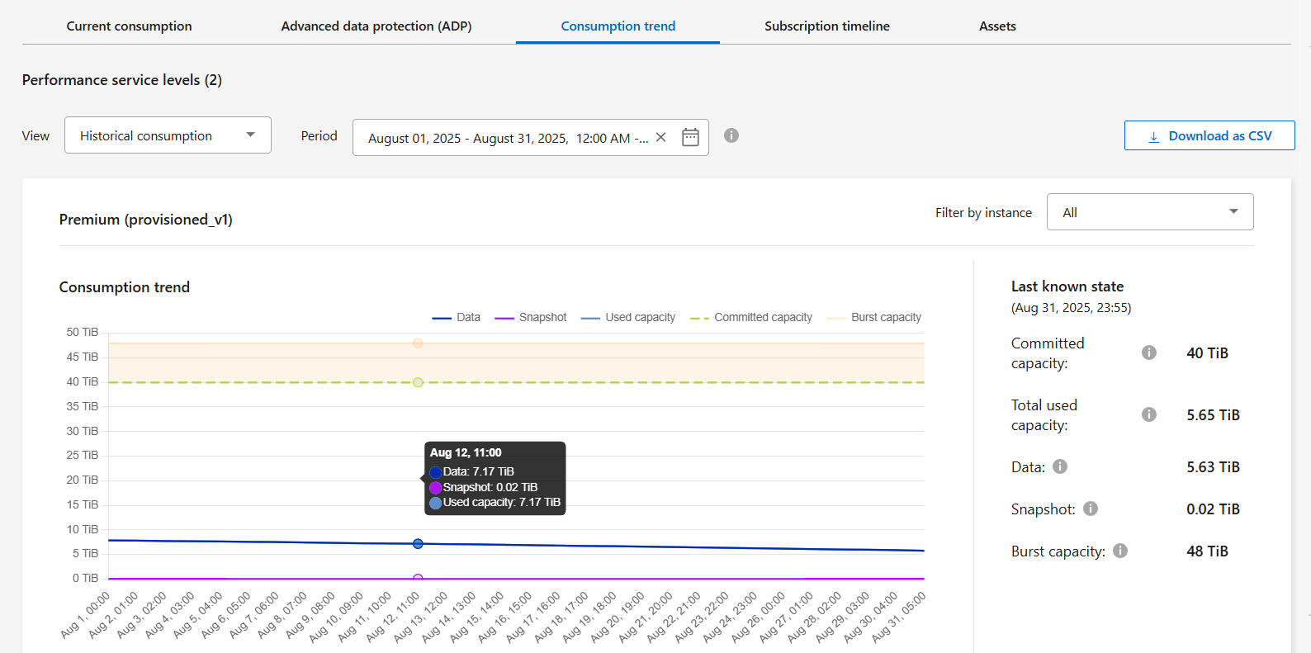1311x653 pixels.
Task: Click info icon next to Period field
Action: click(731, 135)
